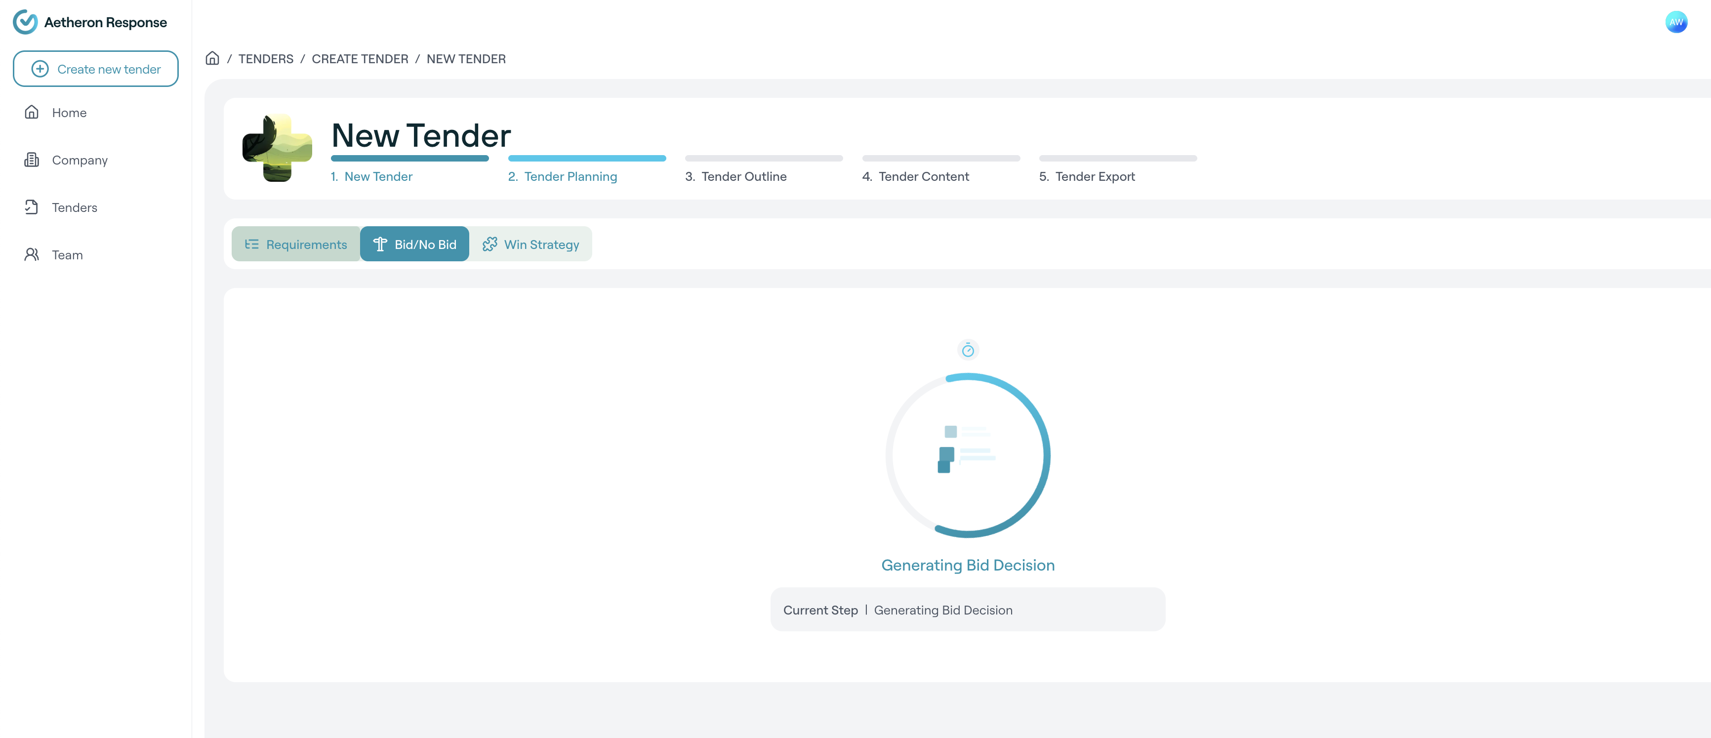The width and height of the screenshot is (1711, 738).
Task: Click CREATE TENDER in the breadcrumb
Action: tap(360, 59)
